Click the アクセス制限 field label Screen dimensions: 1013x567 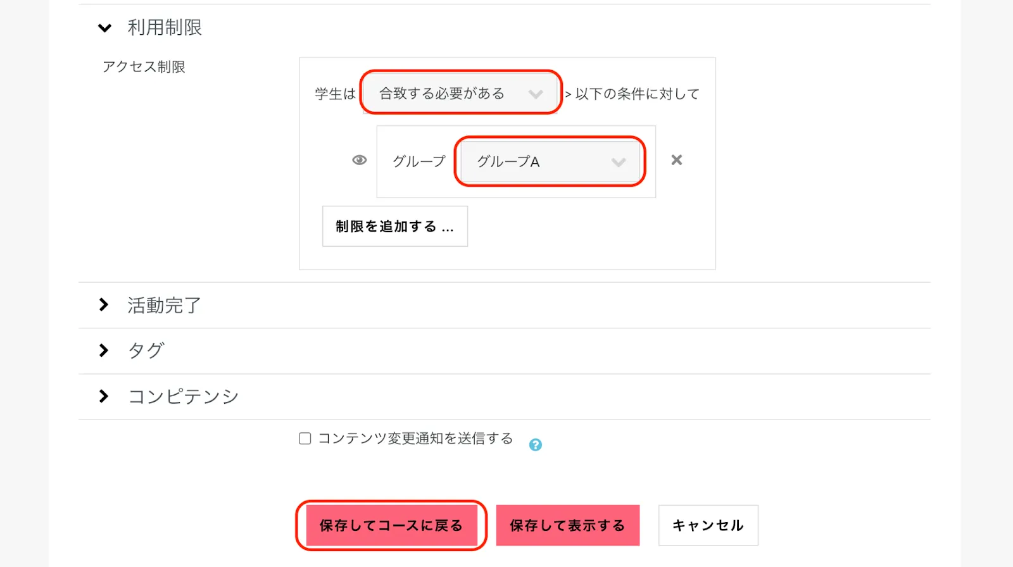(x=144, y=67)
